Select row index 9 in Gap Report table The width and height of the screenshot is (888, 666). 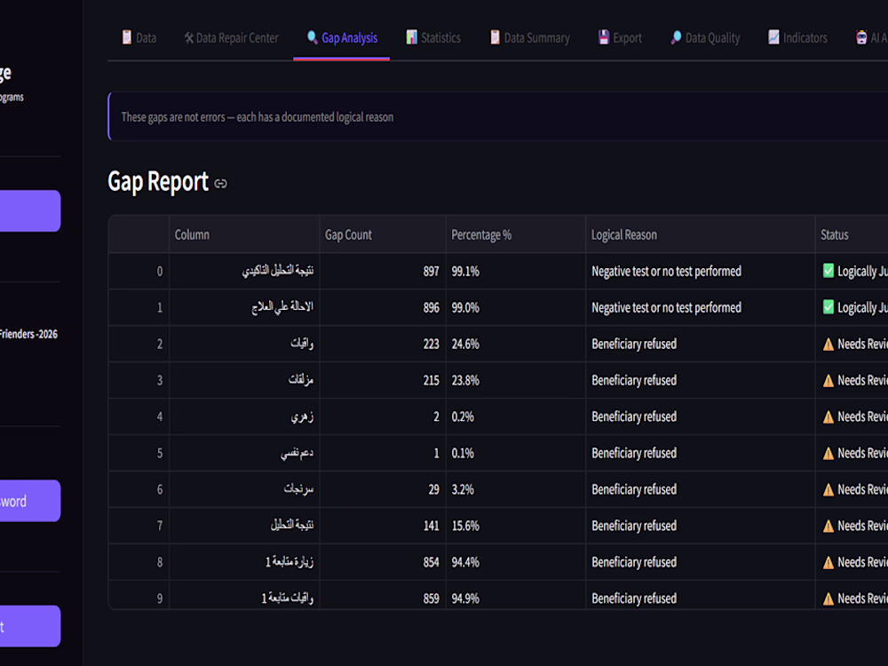pos(139,598)
